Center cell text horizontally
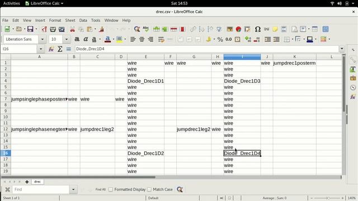The height and width of the screenshot is (201, 358). click(142, 39)
